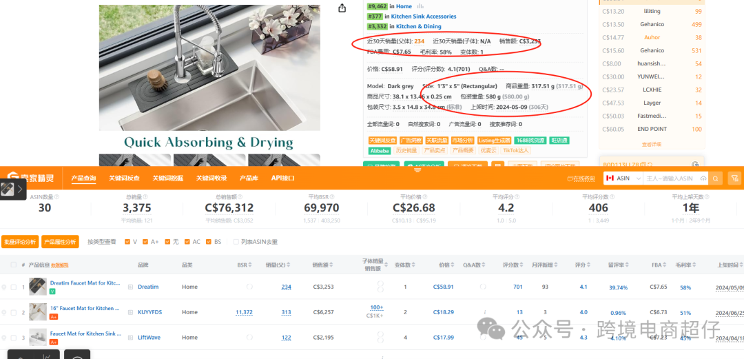Click the help icon next to 平均BSR
The height and width of the screenshot is (359, 744).
pos(333,196)
